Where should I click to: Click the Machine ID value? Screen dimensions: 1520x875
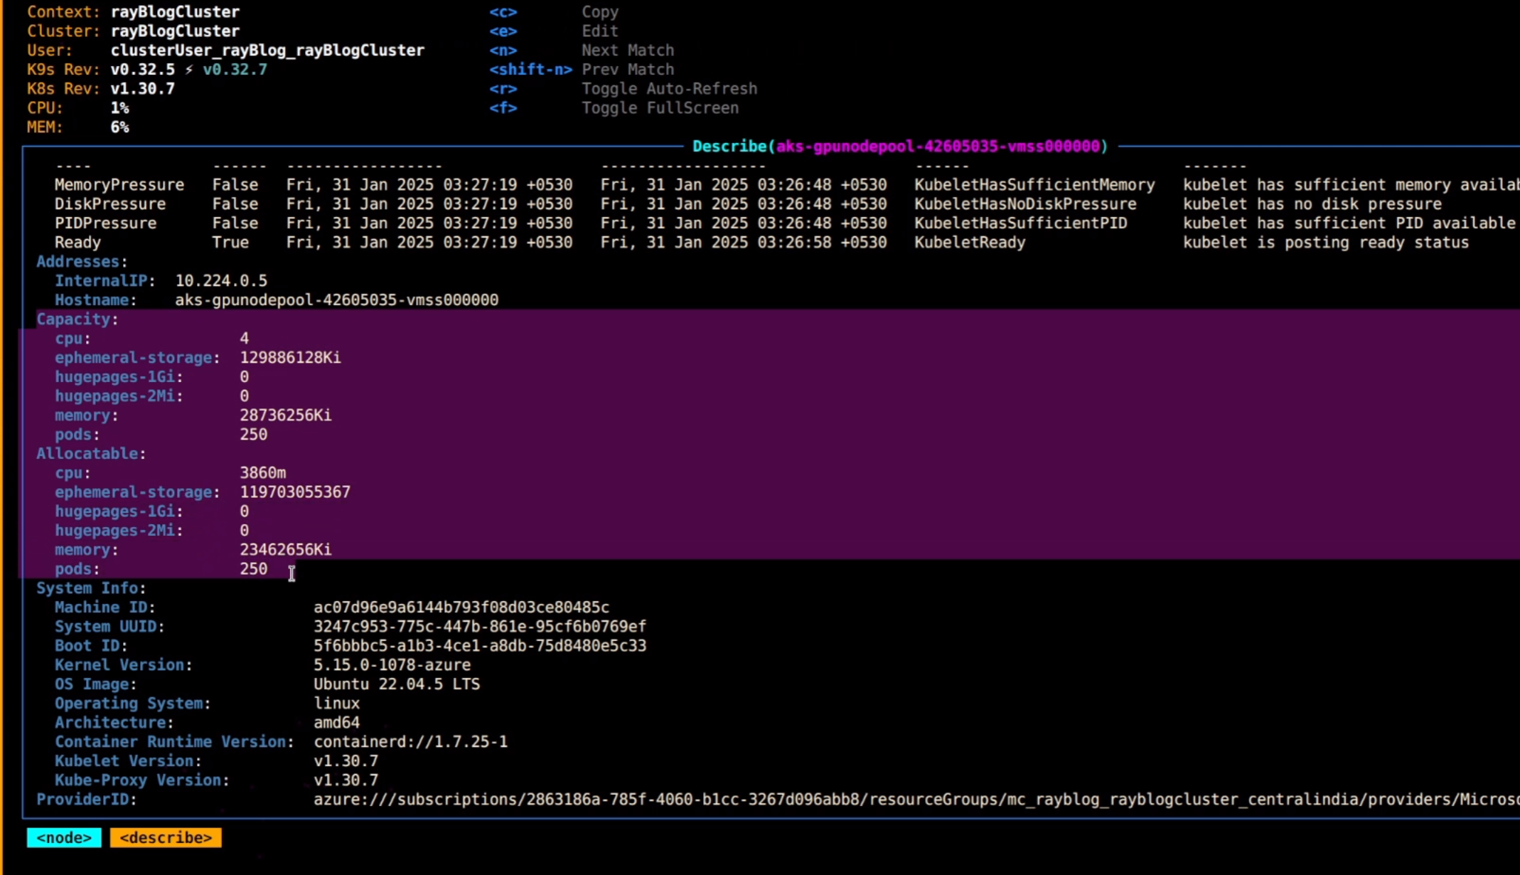click(x=461, y=608)
